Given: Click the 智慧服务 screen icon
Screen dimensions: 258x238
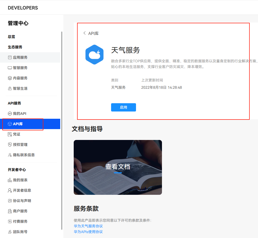Looking at the screenshot, I should click(10, 68).
